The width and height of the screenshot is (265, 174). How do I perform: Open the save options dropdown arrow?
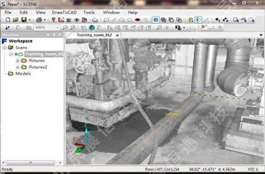pyautogui.click(x=29, y=20)
